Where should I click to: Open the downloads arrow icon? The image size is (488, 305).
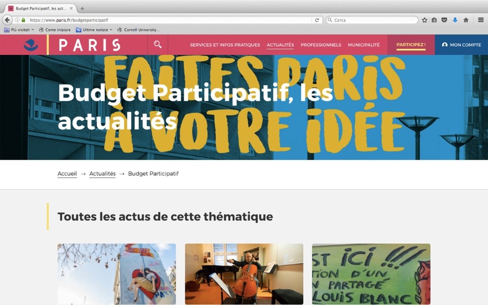click(x=454, y=20)
